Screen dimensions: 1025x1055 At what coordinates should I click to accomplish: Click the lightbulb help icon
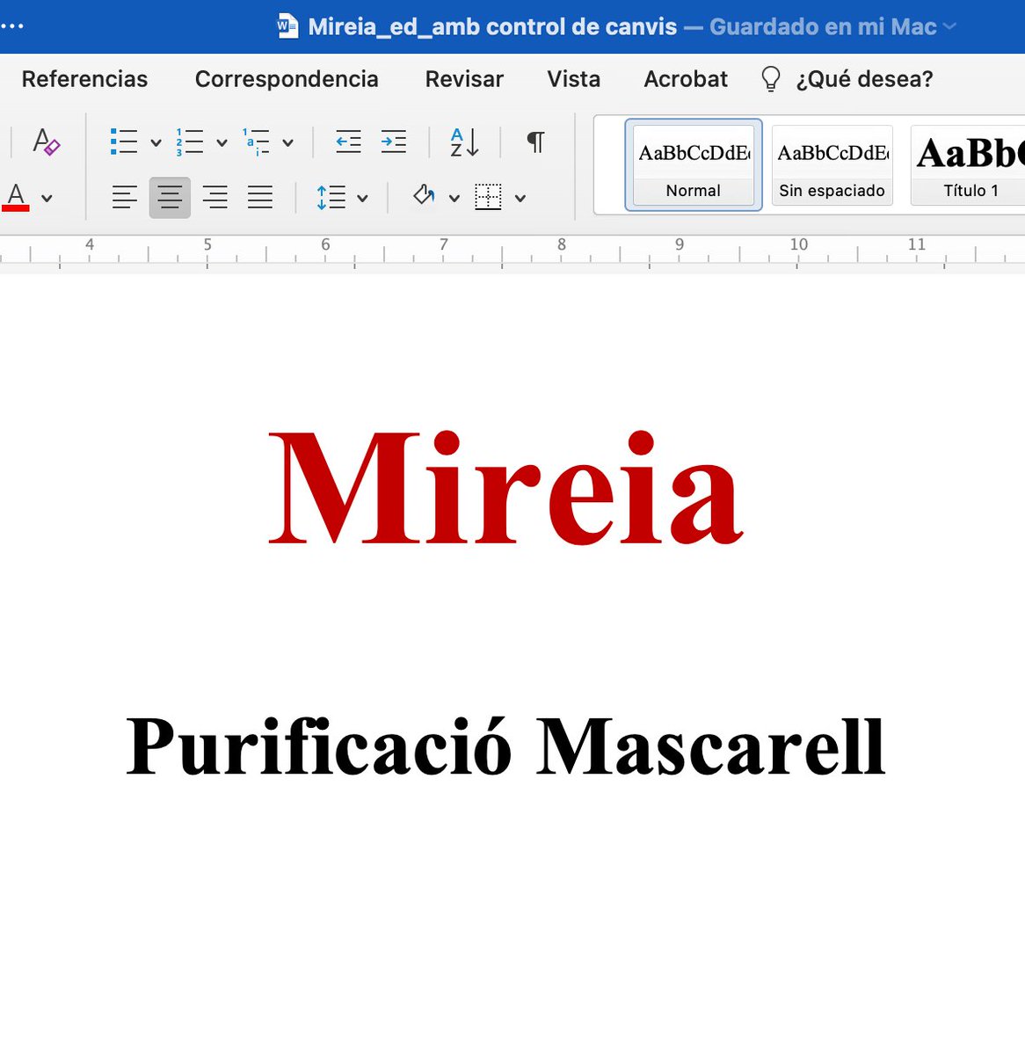click(771, 79)
